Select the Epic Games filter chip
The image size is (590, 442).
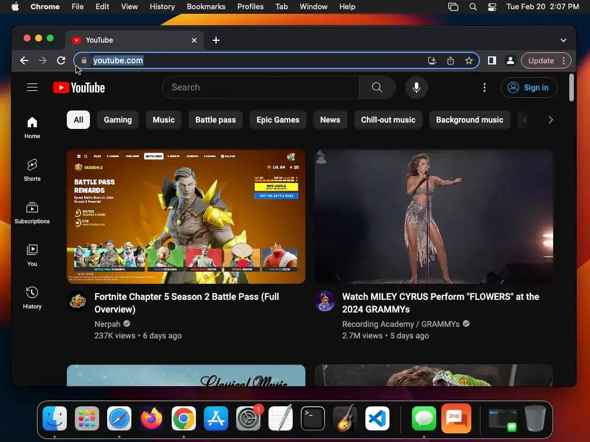[x=278, y=120]
